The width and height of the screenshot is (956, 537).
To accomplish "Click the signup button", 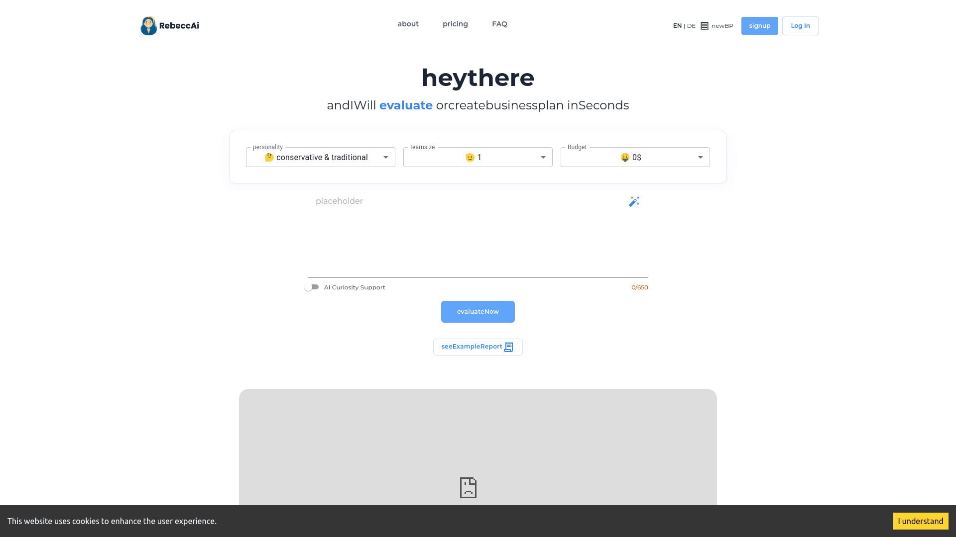I will pos(759,26).
